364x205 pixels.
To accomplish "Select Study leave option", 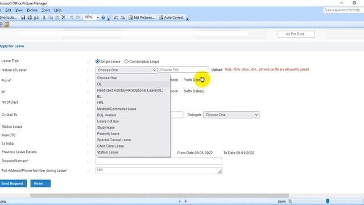I will pyautogui.click(x=133, y=128).
